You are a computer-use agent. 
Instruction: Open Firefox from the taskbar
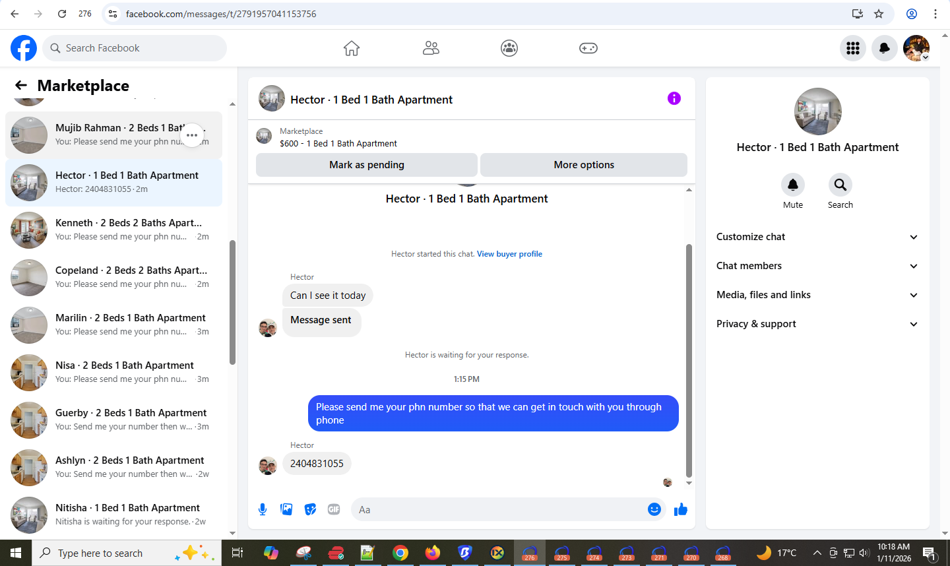click(x=433, y=553)
